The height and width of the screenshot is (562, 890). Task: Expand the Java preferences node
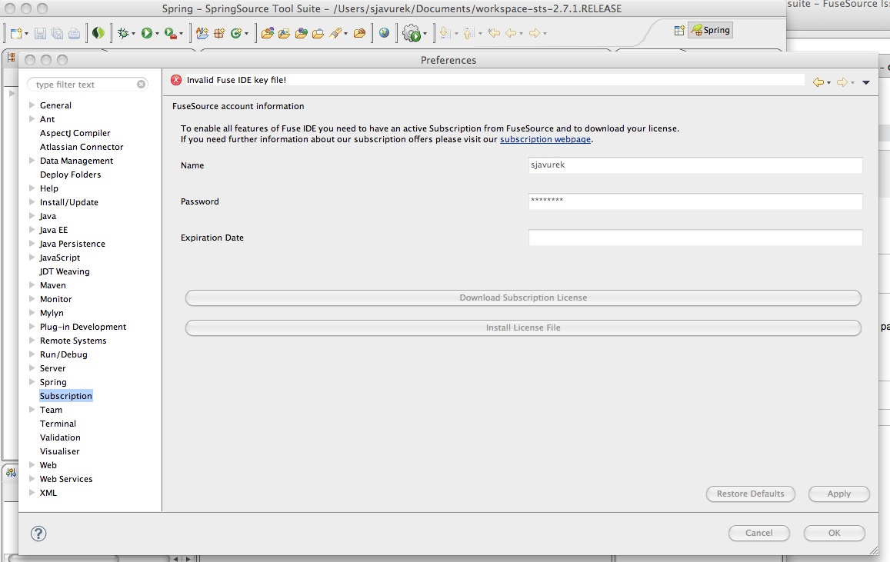(x=32, y=216)
